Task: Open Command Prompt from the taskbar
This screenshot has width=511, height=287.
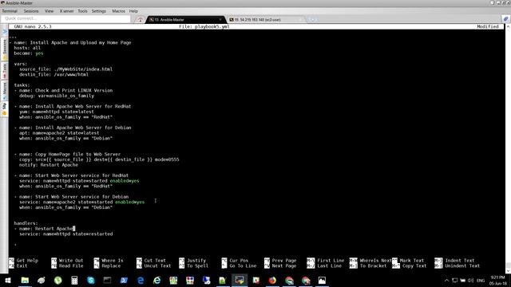Action: point(107,280)
